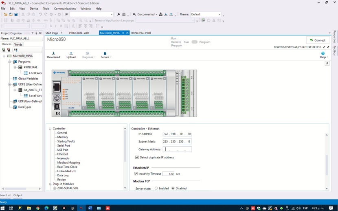Open the Error List panel
Screen dimensions: 338x211
[5, 195]
